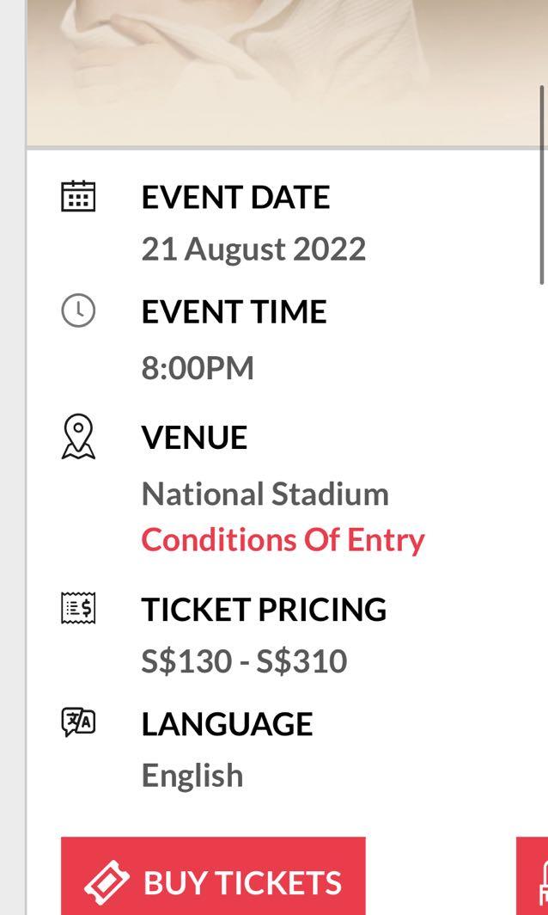The width and height of the screenshot is (548, 915).
Task: Click the receipt icon next to TICKET PRICING
Action: click(x=78, y=609)
